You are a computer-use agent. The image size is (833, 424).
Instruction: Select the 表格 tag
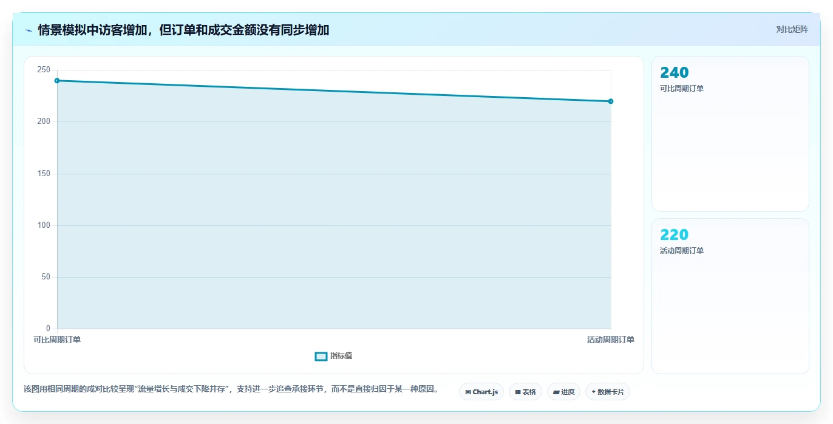pyautogui.click(x=525, y=392)
